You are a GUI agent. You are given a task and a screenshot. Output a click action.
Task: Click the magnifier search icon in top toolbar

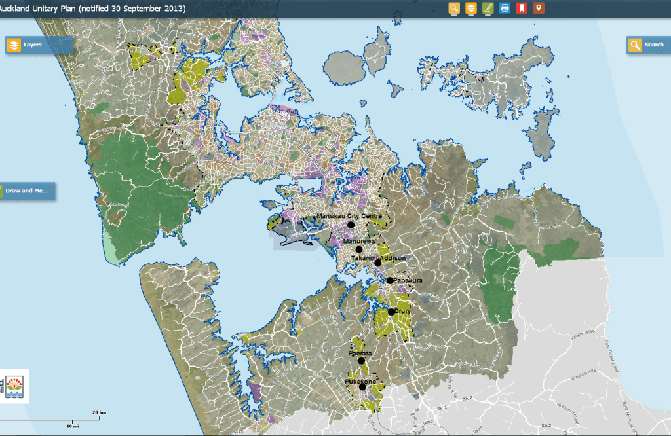[x=454, y=9]
